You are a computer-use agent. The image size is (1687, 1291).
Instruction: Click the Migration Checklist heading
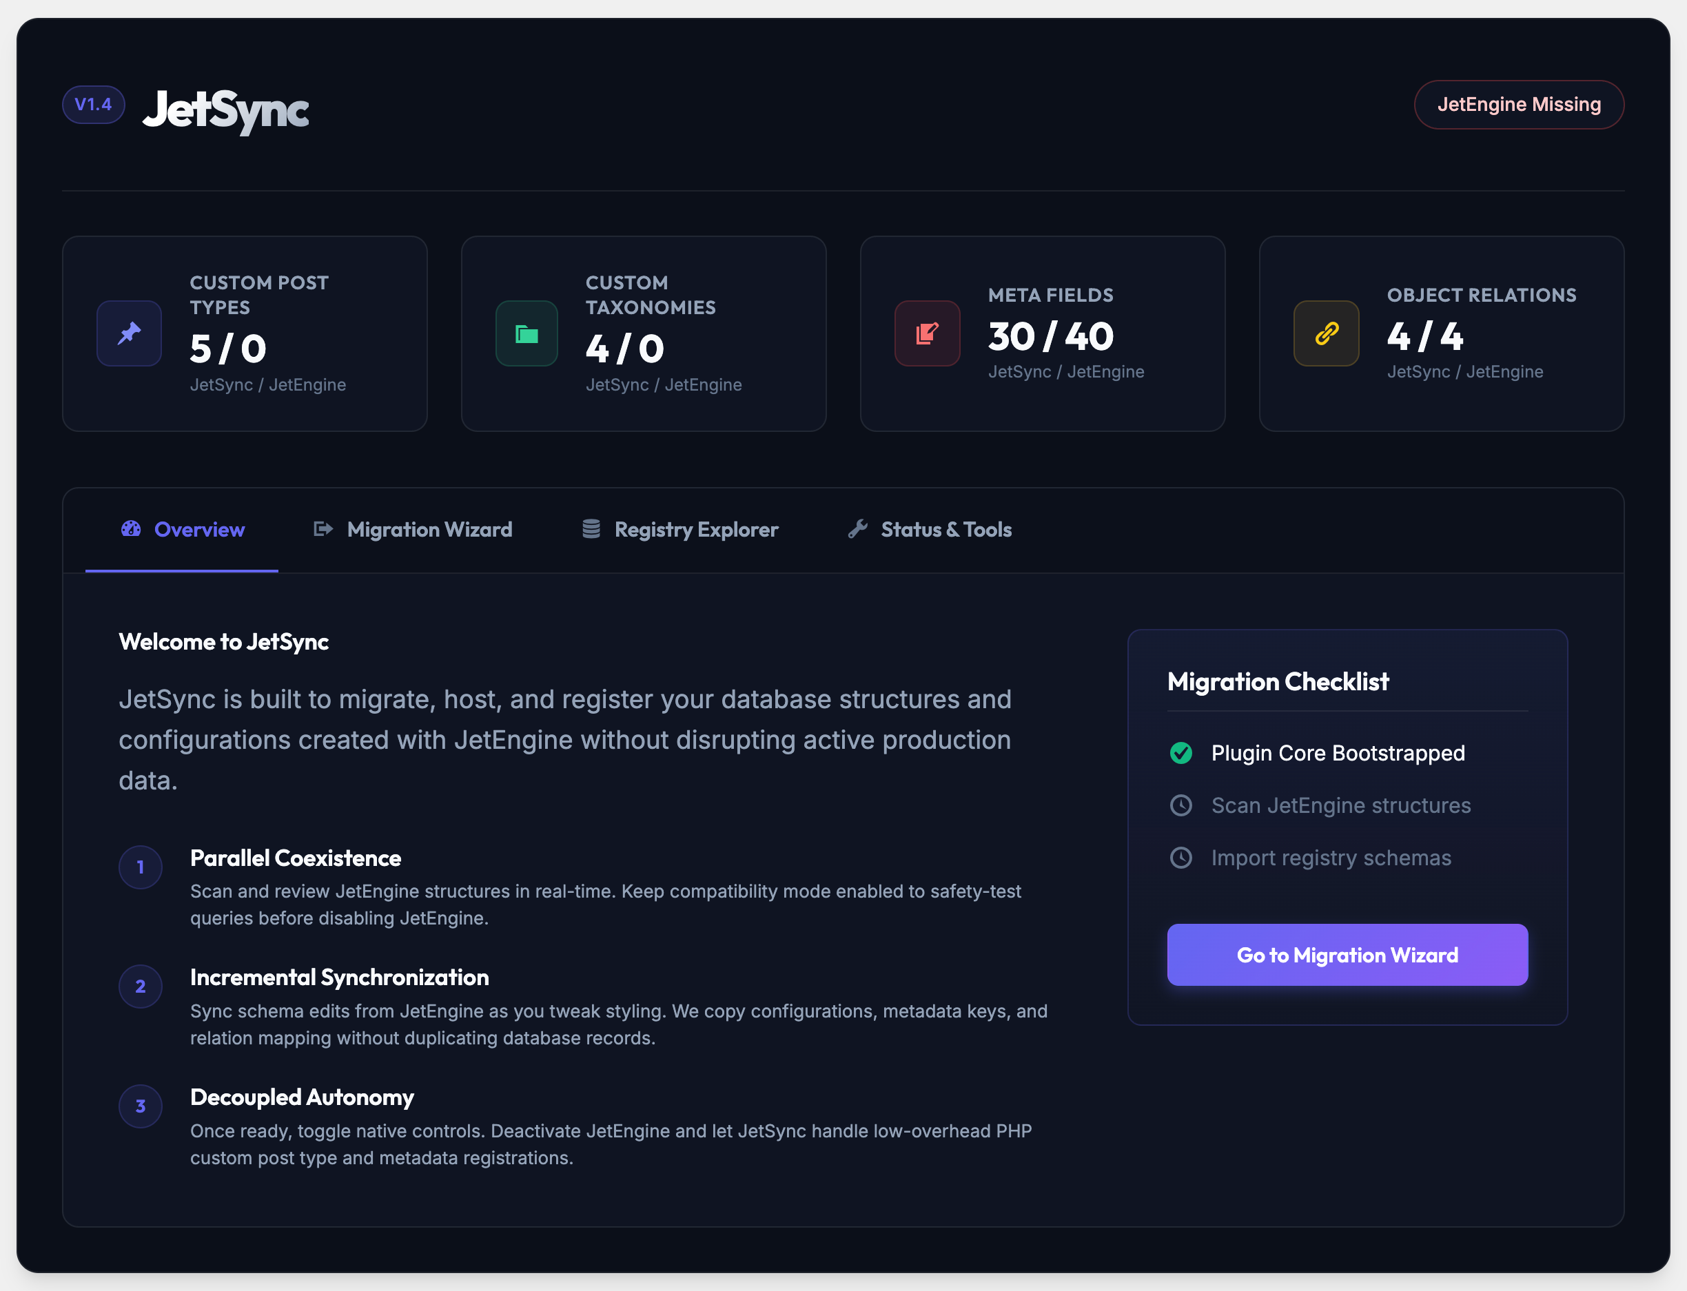[1278, 681]
